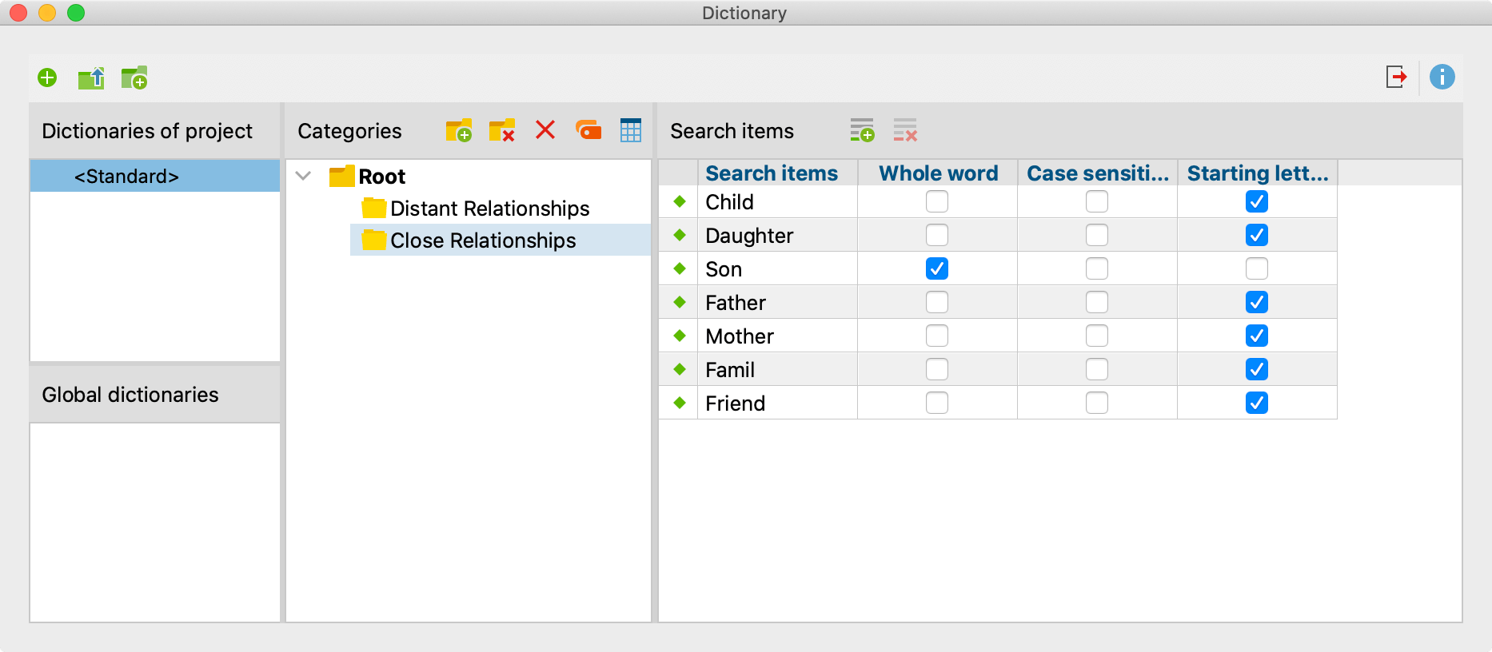The height and width of the screenshot is (652, 1492).
Task: Uncheck Starting letters for Father
Action: 1257,302
